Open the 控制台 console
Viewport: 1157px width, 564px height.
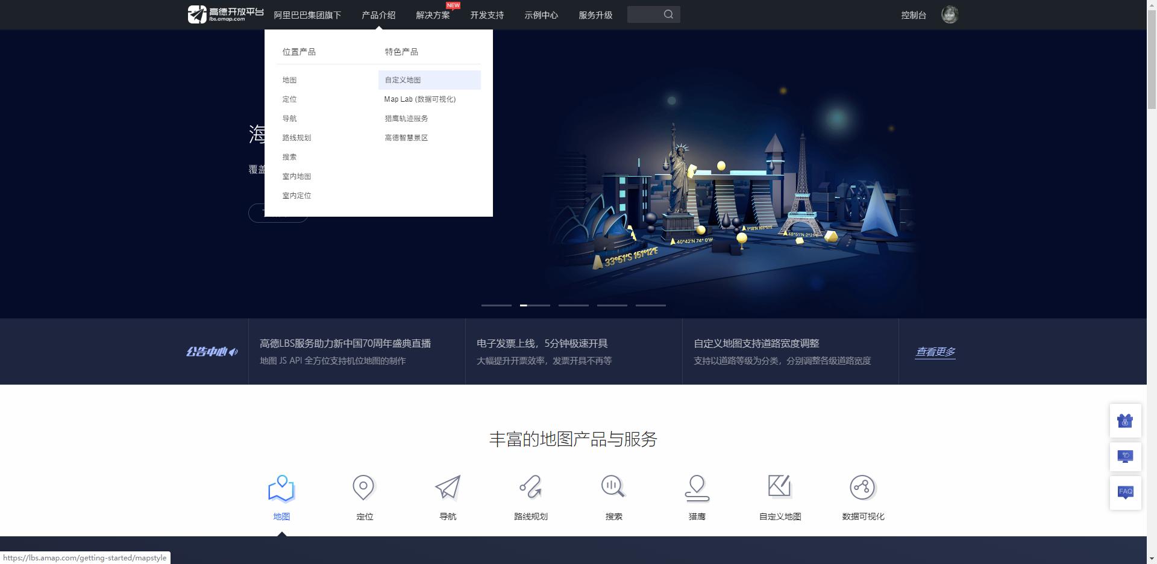[914, 15]
